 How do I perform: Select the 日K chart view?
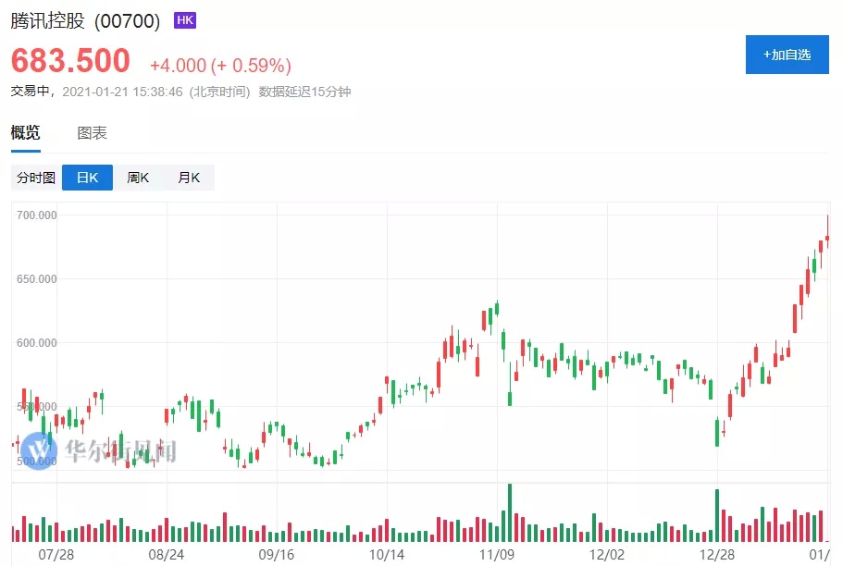(x=87, y=178)
